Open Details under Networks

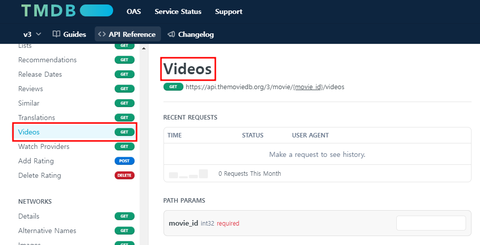[x=76, y=216]
